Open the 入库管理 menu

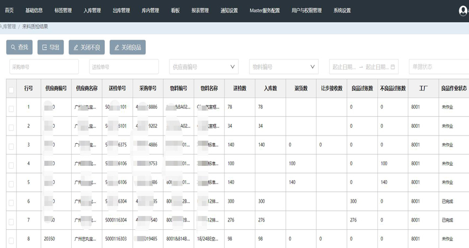coord(92,10)
